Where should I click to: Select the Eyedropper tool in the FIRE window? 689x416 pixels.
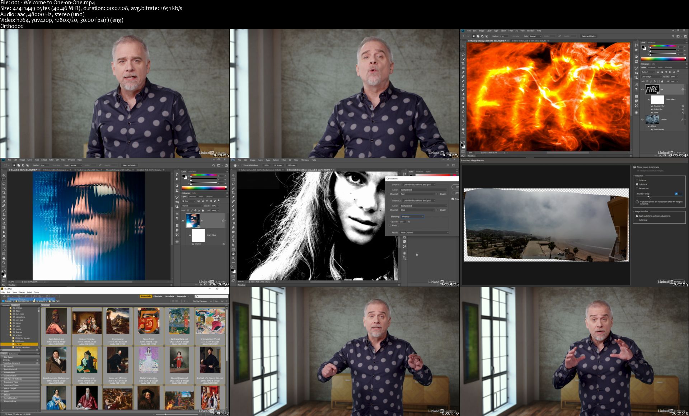point(463,72)
